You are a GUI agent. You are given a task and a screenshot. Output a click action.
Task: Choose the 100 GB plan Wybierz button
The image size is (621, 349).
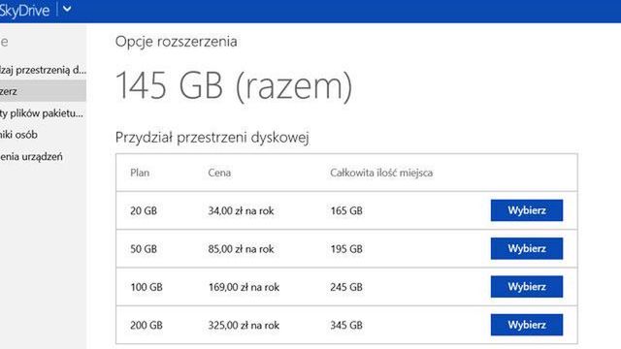(526, 287)
